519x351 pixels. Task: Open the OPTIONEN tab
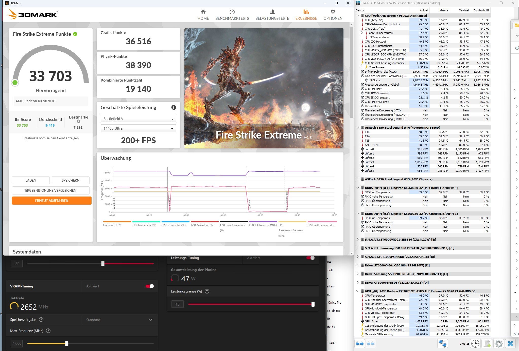pos(333,15)
